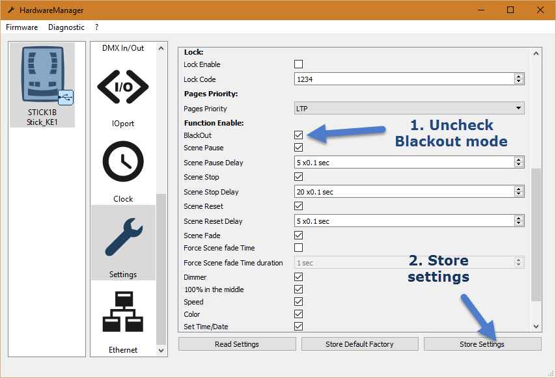Open the ? help menu

[97, 27]
